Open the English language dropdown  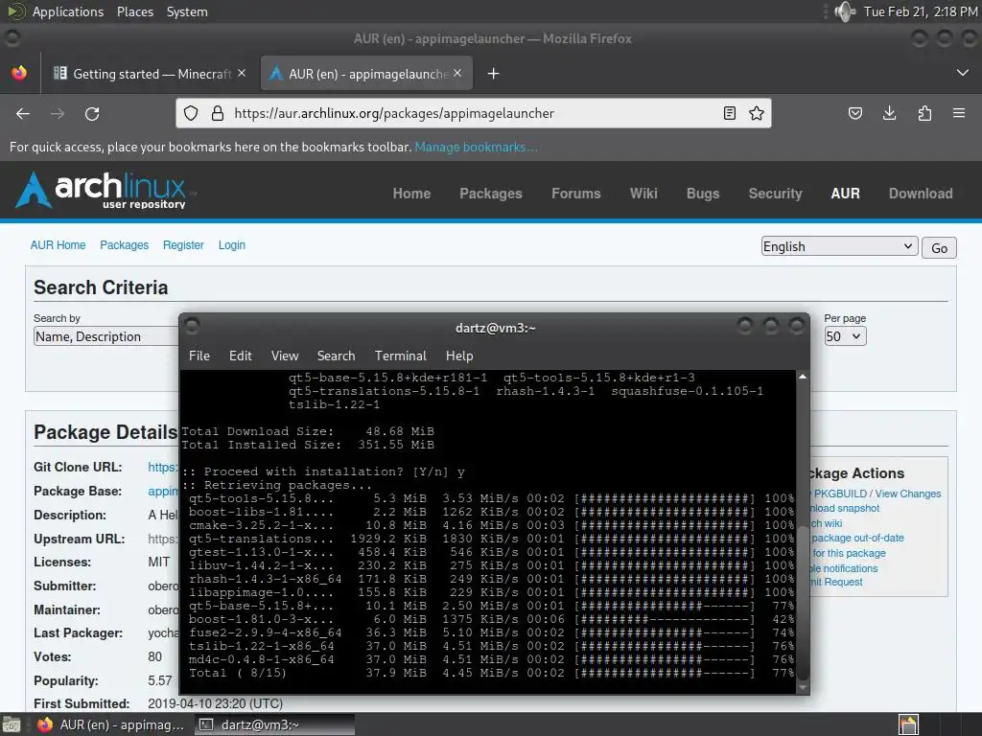[x=839, y=246]
